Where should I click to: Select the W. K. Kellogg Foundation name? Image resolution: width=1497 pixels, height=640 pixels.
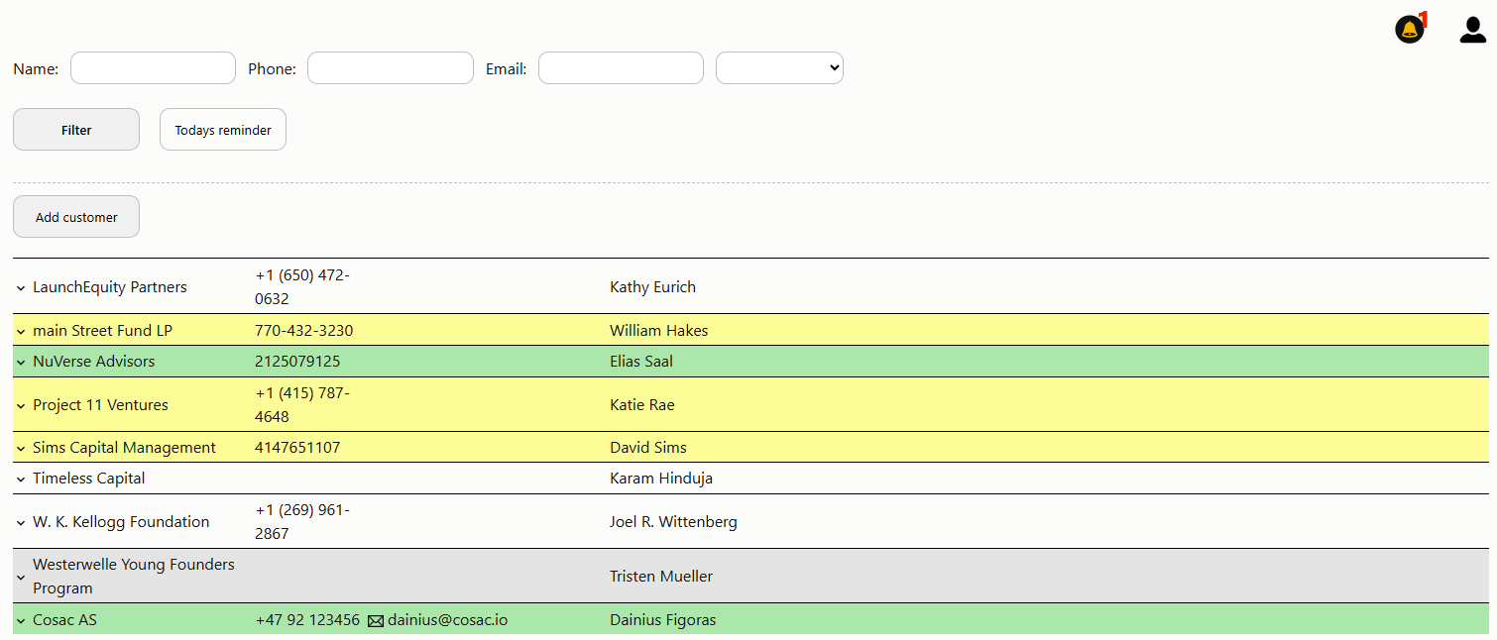(x=121, y=522)
